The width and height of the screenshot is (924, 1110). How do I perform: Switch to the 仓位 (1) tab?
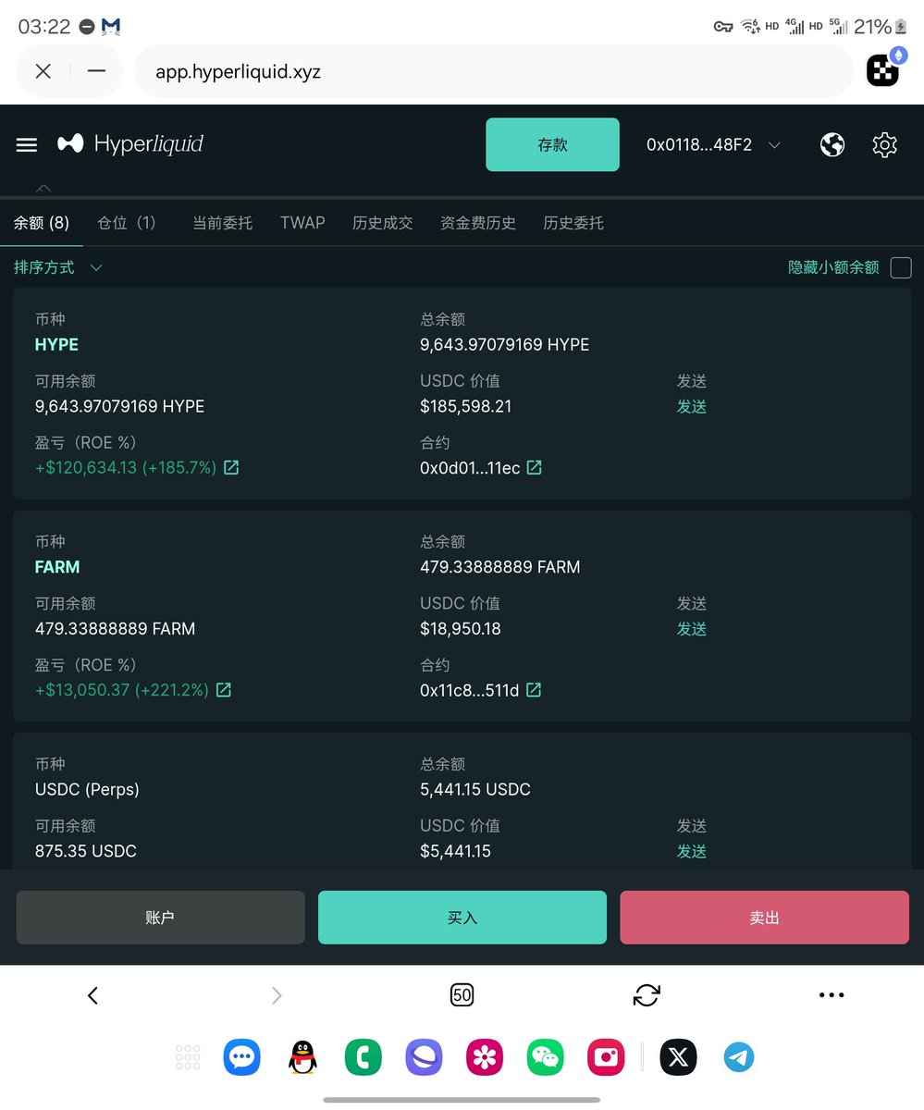pos(127,223)
